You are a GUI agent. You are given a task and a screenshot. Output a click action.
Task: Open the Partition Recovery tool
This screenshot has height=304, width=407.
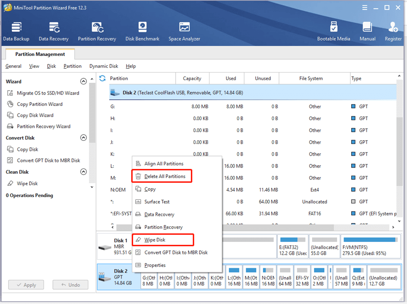pyautogui.click(x=97, y=31)
